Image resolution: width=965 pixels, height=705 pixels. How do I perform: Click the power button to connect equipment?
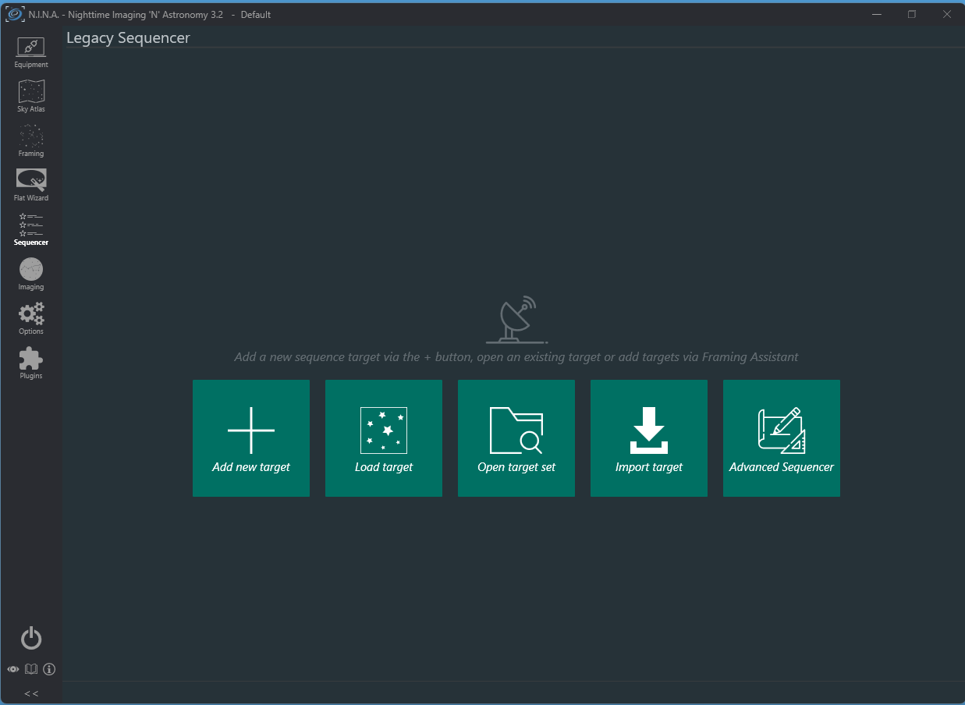(x=31, y=639)
